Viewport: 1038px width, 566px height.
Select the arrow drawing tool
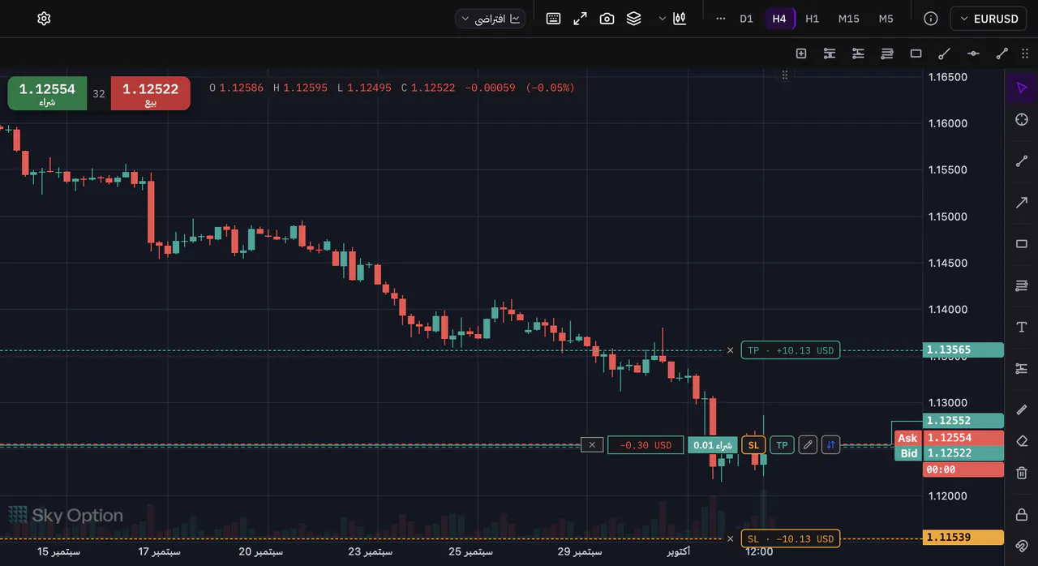(x=1022, y=203)
